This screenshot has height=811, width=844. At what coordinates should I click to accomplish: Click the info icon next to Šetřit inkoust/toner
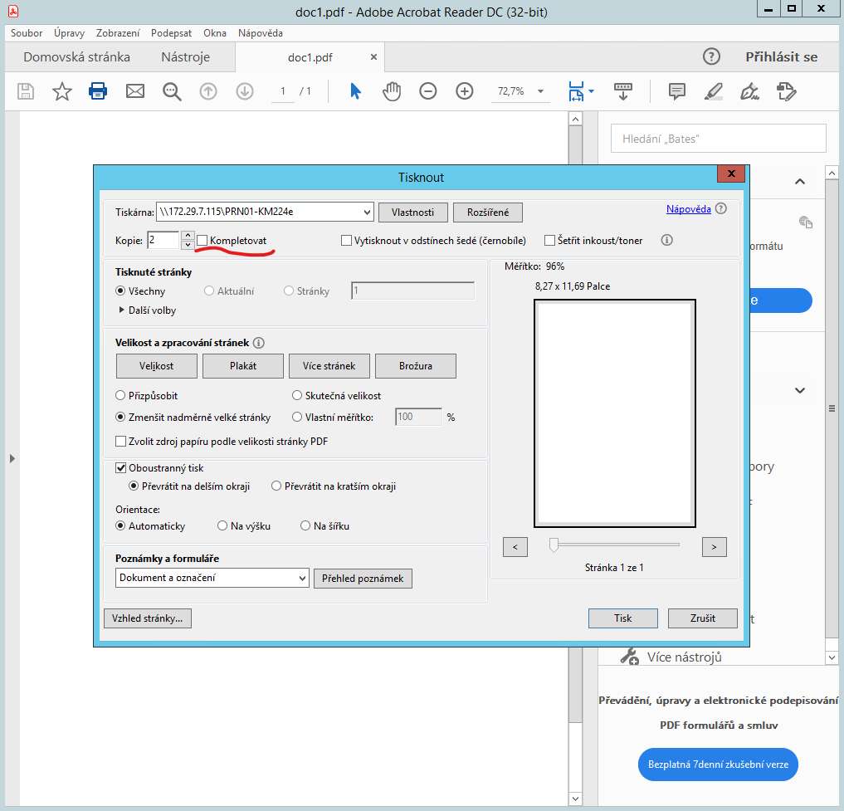[x=667, y=240]
